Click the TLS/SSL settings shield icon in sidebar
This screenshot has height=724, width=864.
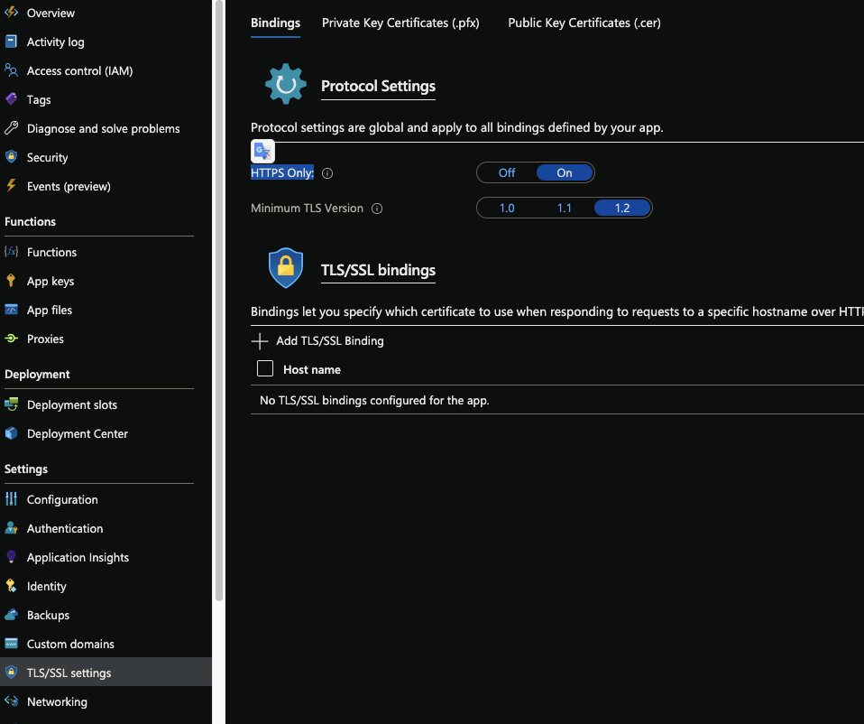click(x=11, y=673)
